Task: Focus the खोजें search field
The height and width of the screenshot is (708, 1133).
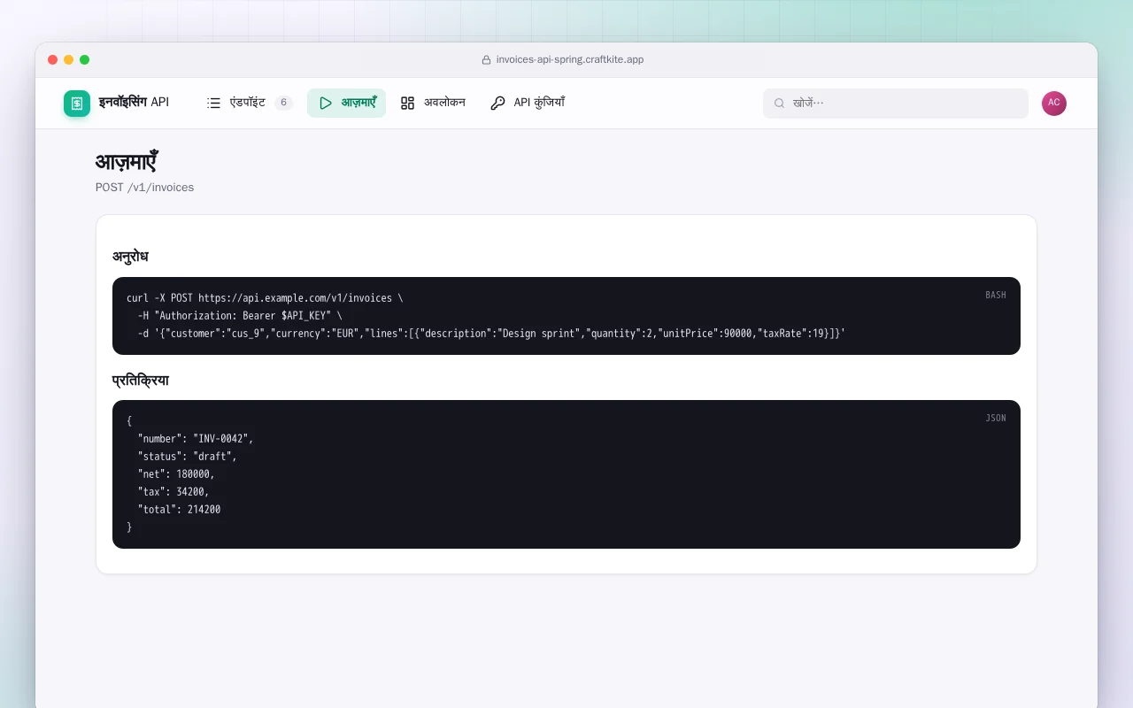Action: (x=896, y=103)
